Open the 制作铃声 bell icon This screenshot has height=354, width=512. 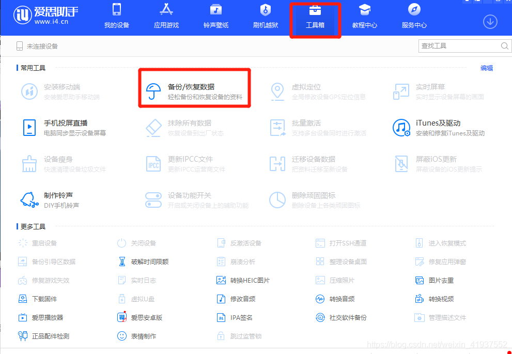point(29,200)
